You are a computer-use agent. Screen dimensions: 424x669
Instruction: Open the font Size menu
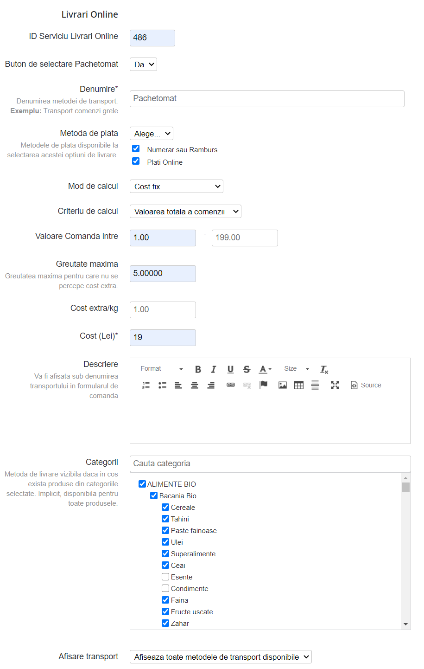[x=297, y=369]
